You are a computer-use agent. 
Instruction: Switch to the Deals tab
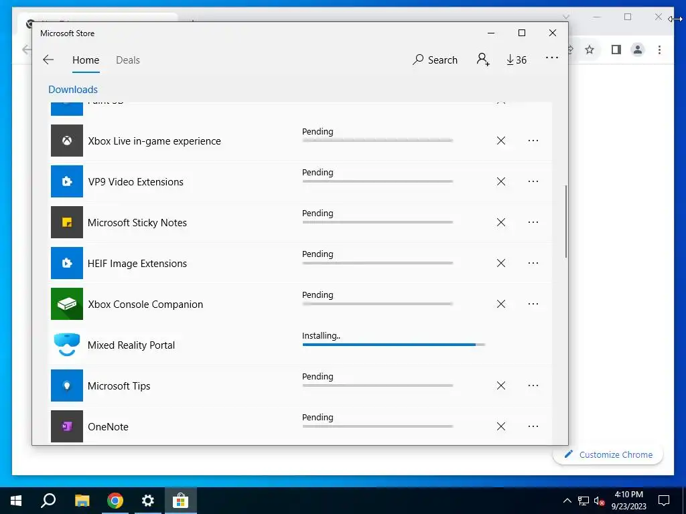(x=128, y=60)
